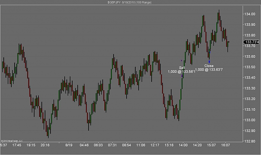Click the chart title $GBPJPY 8/19/2010 (100 Range)

(x=129, y=3)
